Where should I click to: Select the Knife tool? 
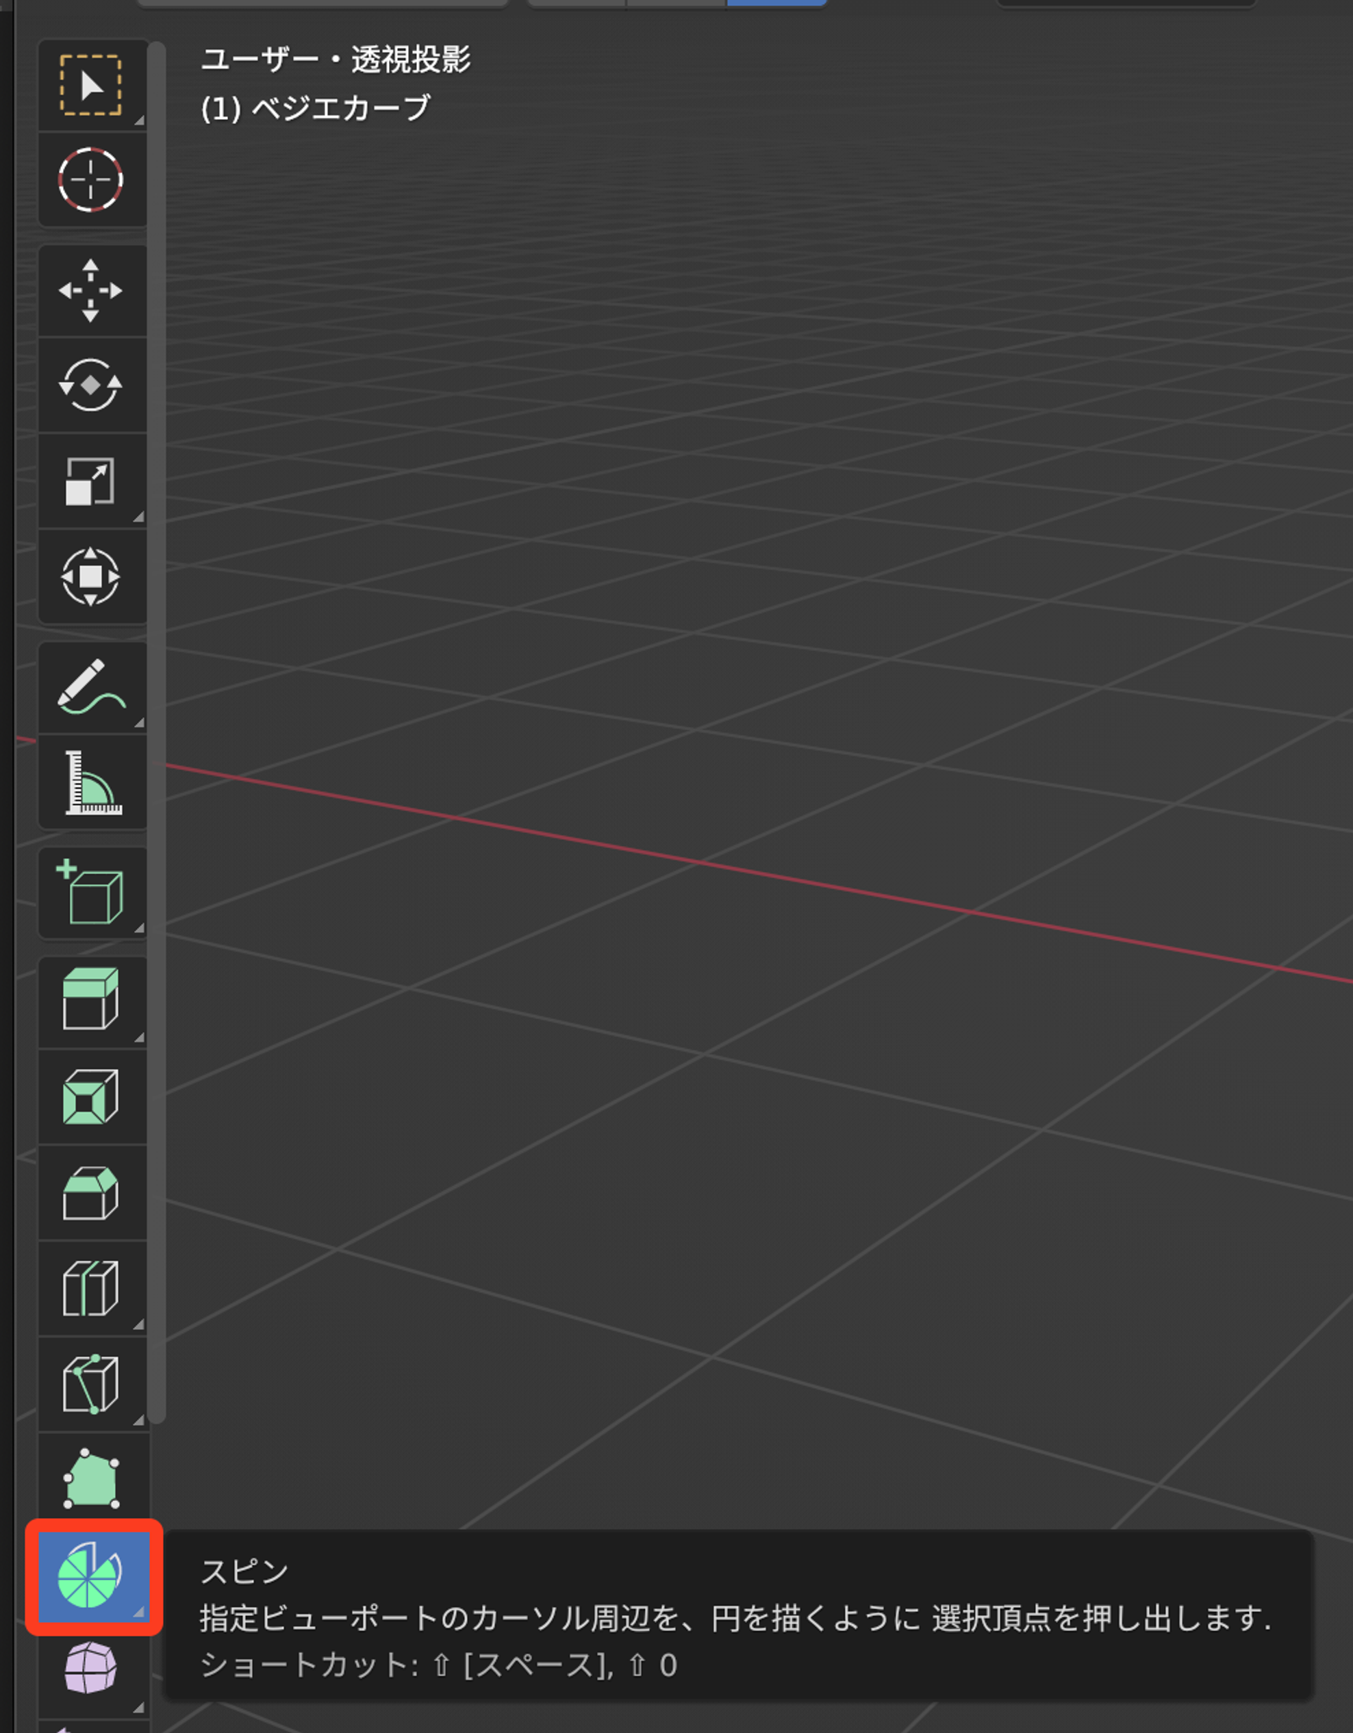tap(92, 1384)
